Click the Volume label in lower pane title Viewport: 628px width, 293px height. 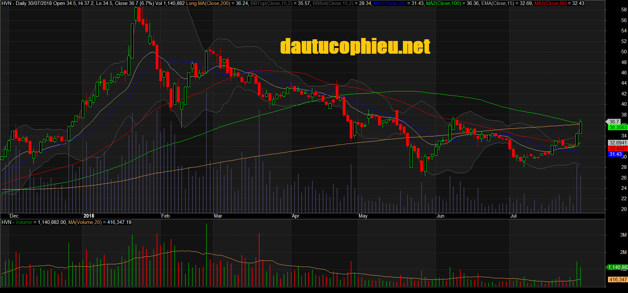(24, 222)
